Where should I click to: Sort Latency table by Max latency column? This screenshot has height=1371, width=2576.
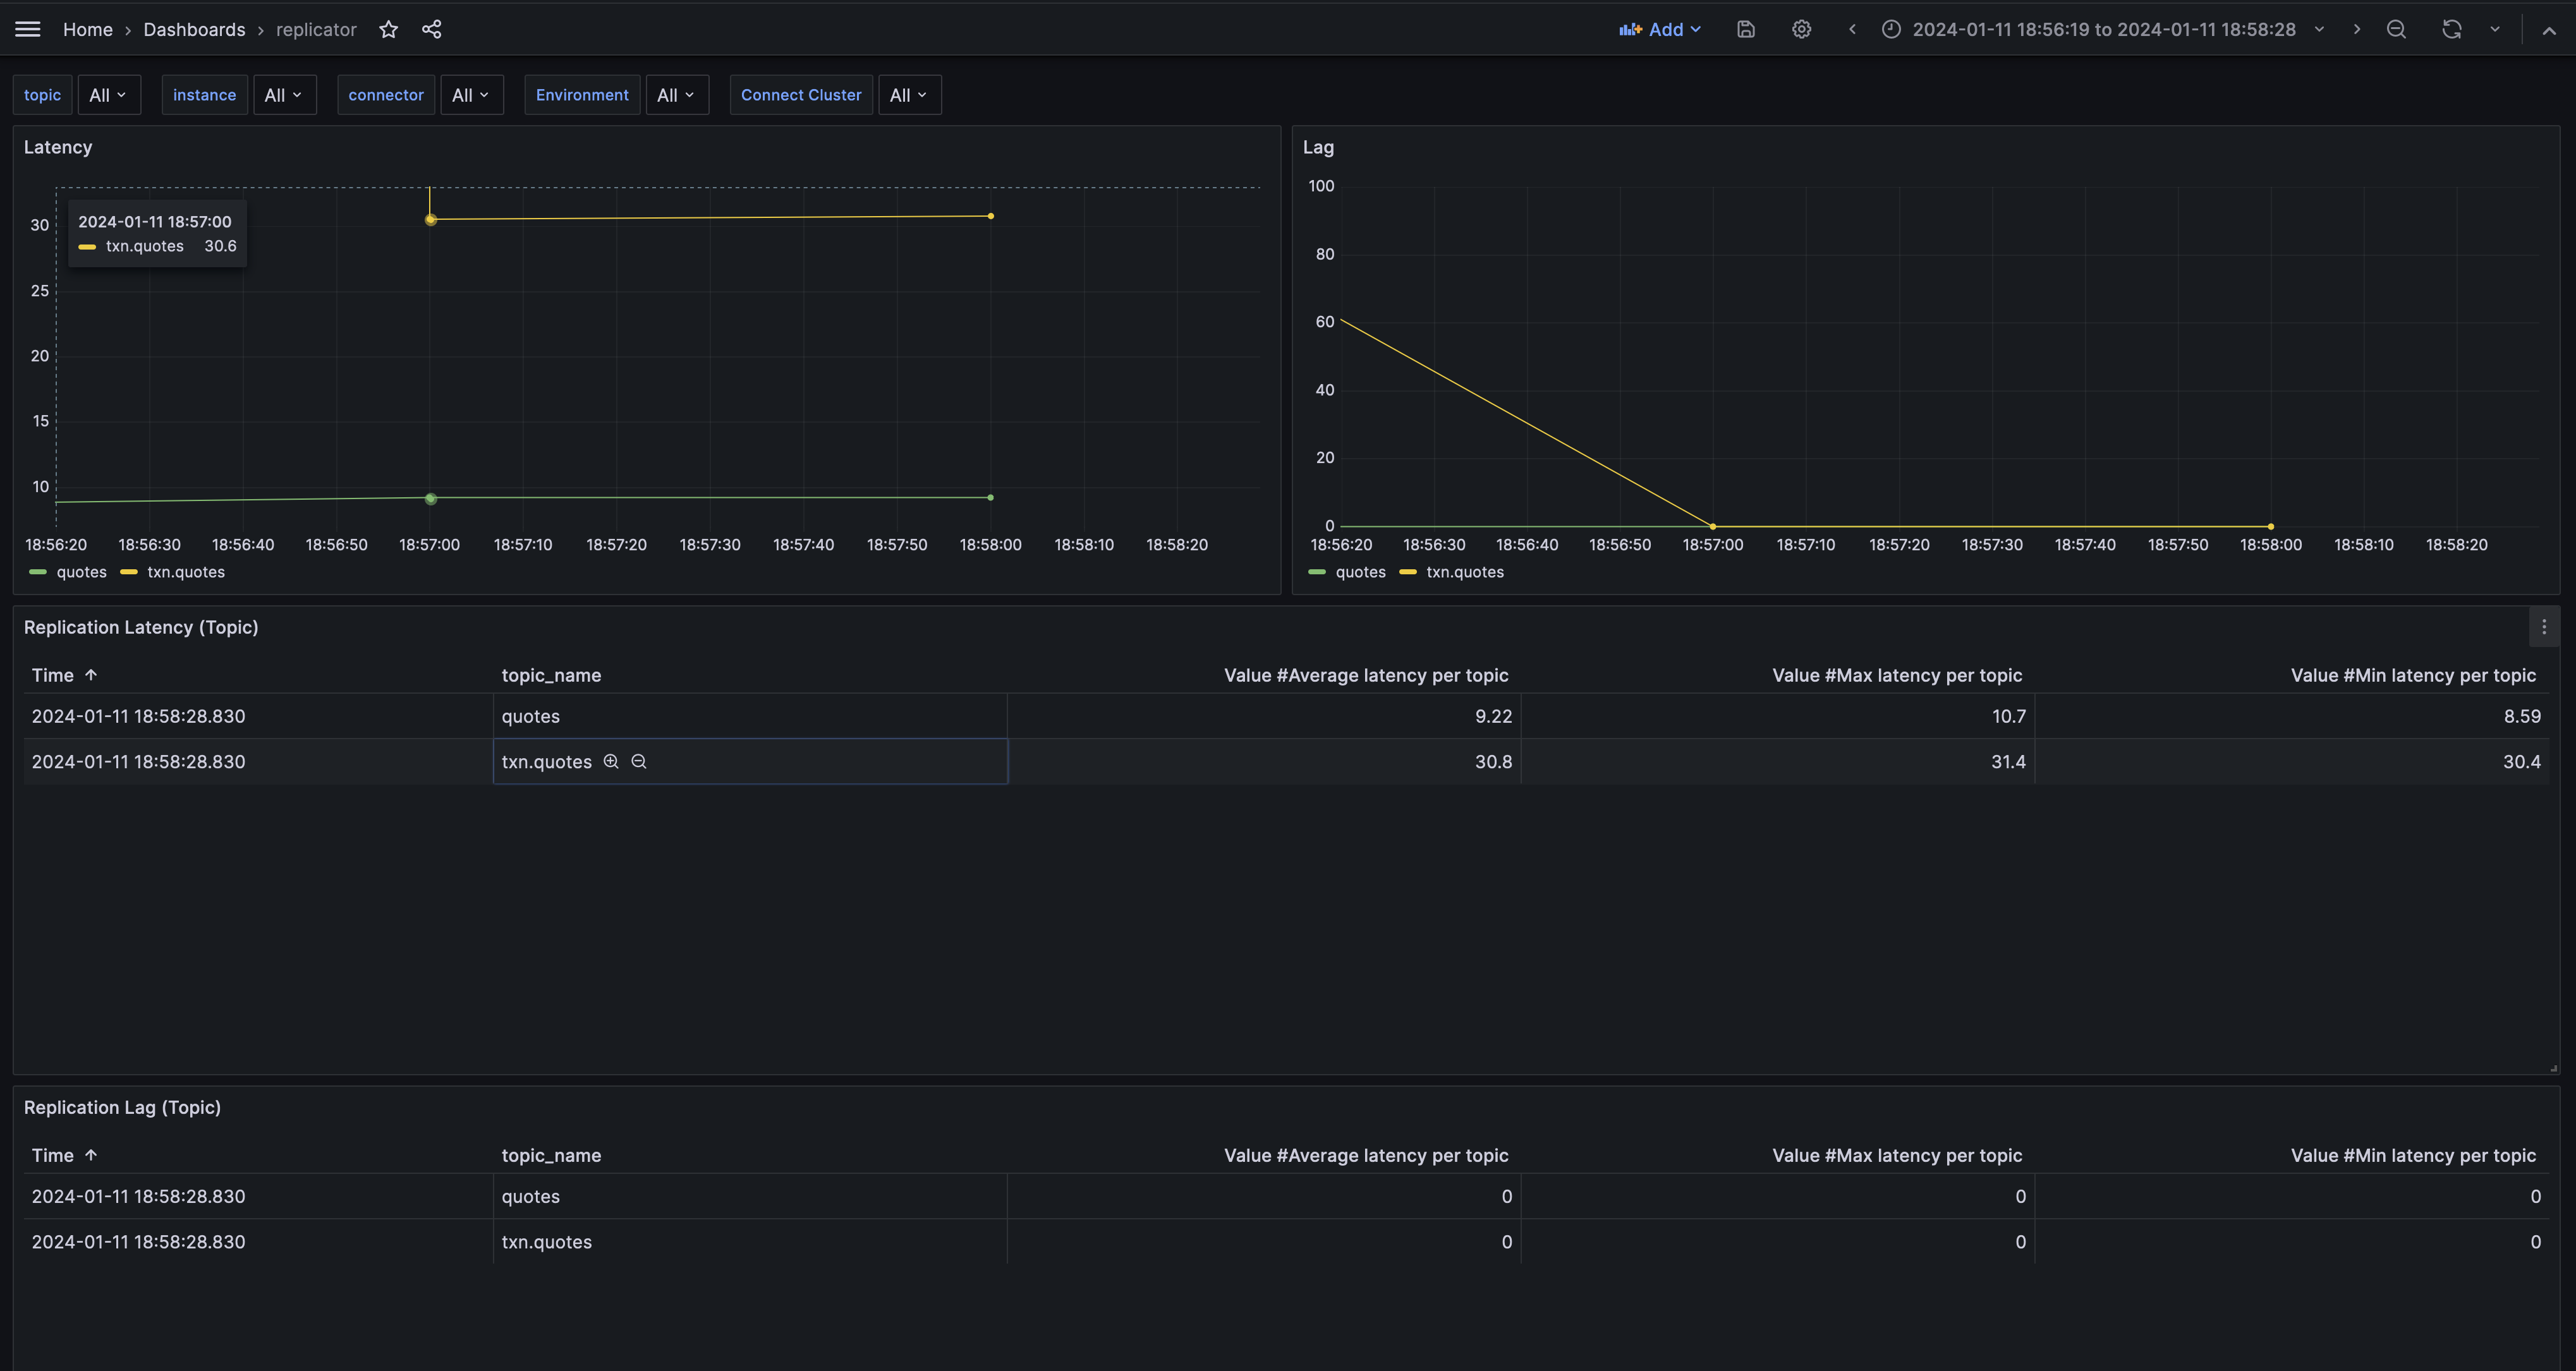1897,675
